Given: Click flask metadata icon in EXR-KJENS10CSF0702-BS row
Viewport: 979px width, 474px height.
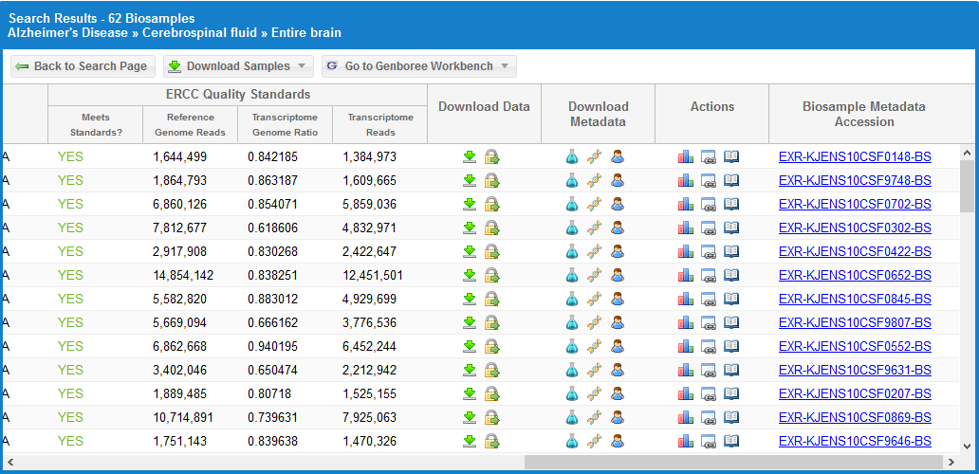Looking at the screenshot, I should click(571, 204).
